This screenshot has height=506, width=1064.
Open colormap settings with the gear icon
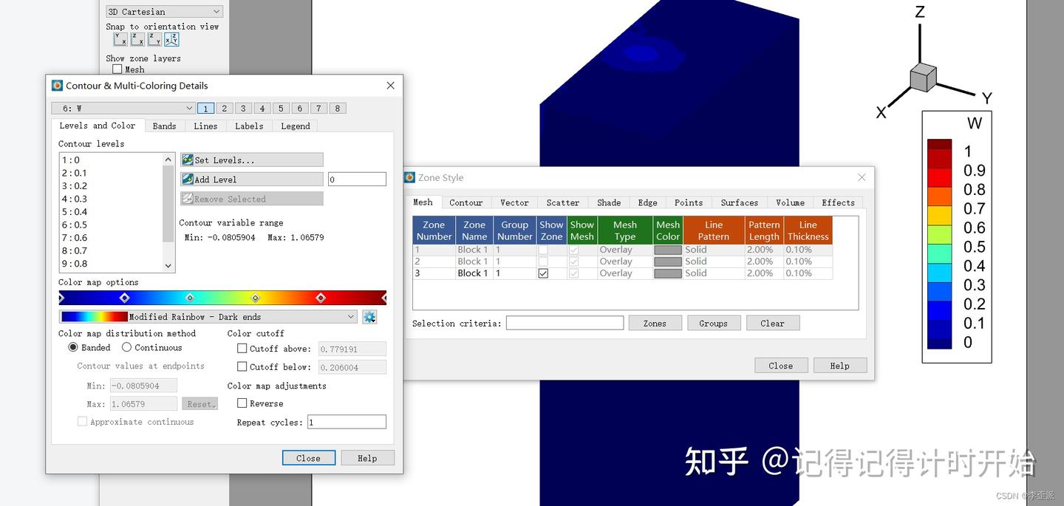coord(369,316)
